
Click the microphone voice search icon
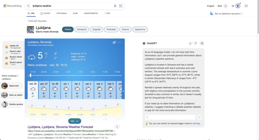pos(115,6)
